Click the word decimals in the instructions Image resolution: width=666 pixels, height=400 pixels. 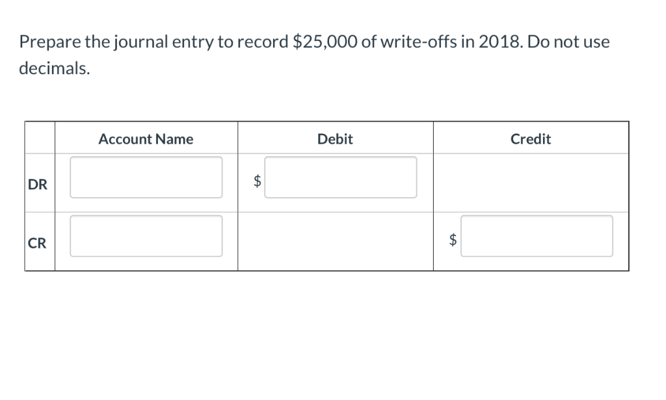(49, 67)
